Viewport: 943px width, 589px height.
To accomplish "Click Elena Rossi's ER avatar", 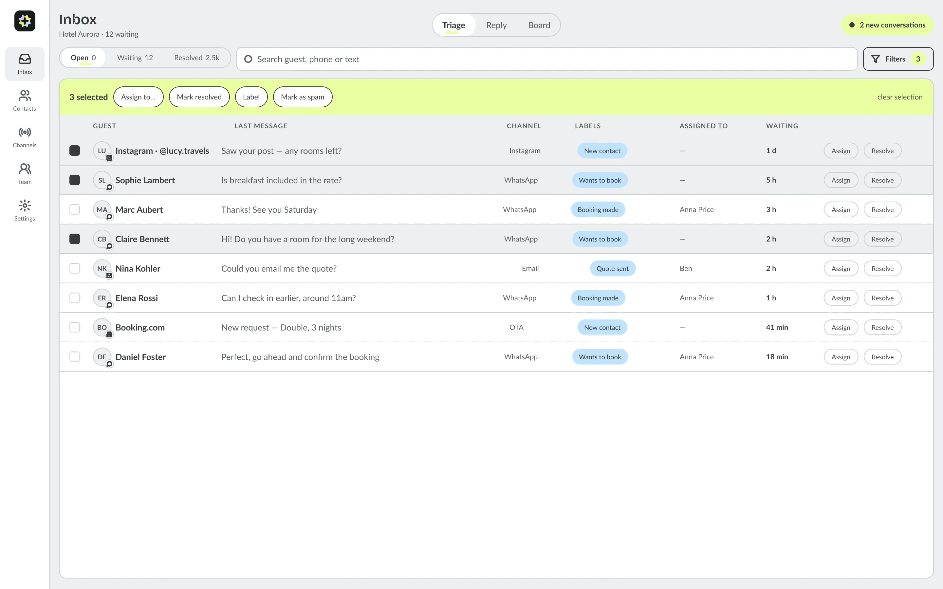I will [x=102, y=298].
